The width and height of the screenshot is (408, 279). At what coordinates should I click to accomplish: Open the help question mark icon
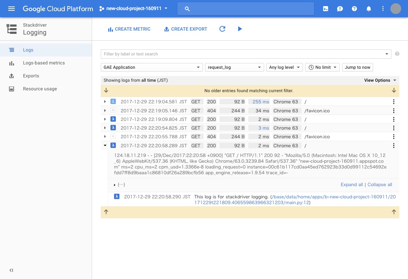coord(354,9)
